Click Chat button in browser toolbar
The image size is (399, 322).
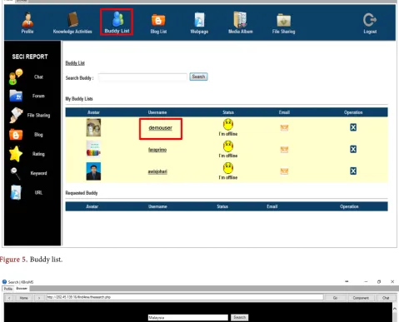[386, 298]
